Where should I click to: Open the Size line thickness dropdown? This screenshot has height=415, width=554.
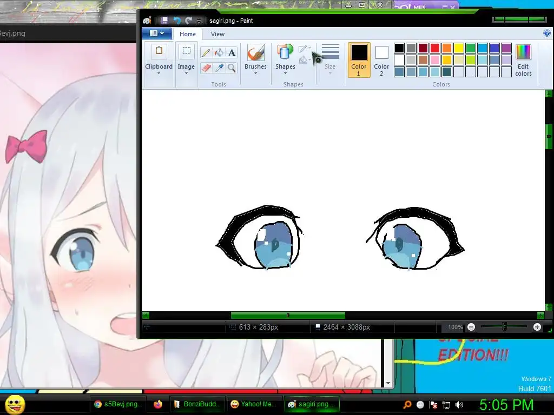pos(330,59)
